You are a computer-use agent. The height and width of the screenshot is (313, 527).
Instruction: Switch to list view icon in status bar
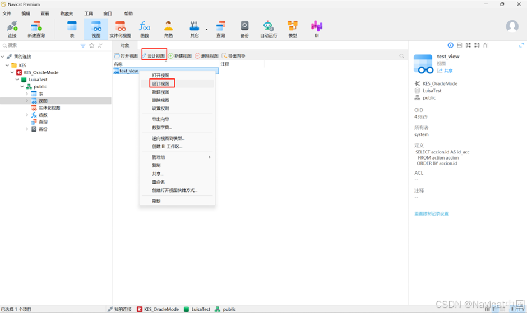tap(487, 309)
